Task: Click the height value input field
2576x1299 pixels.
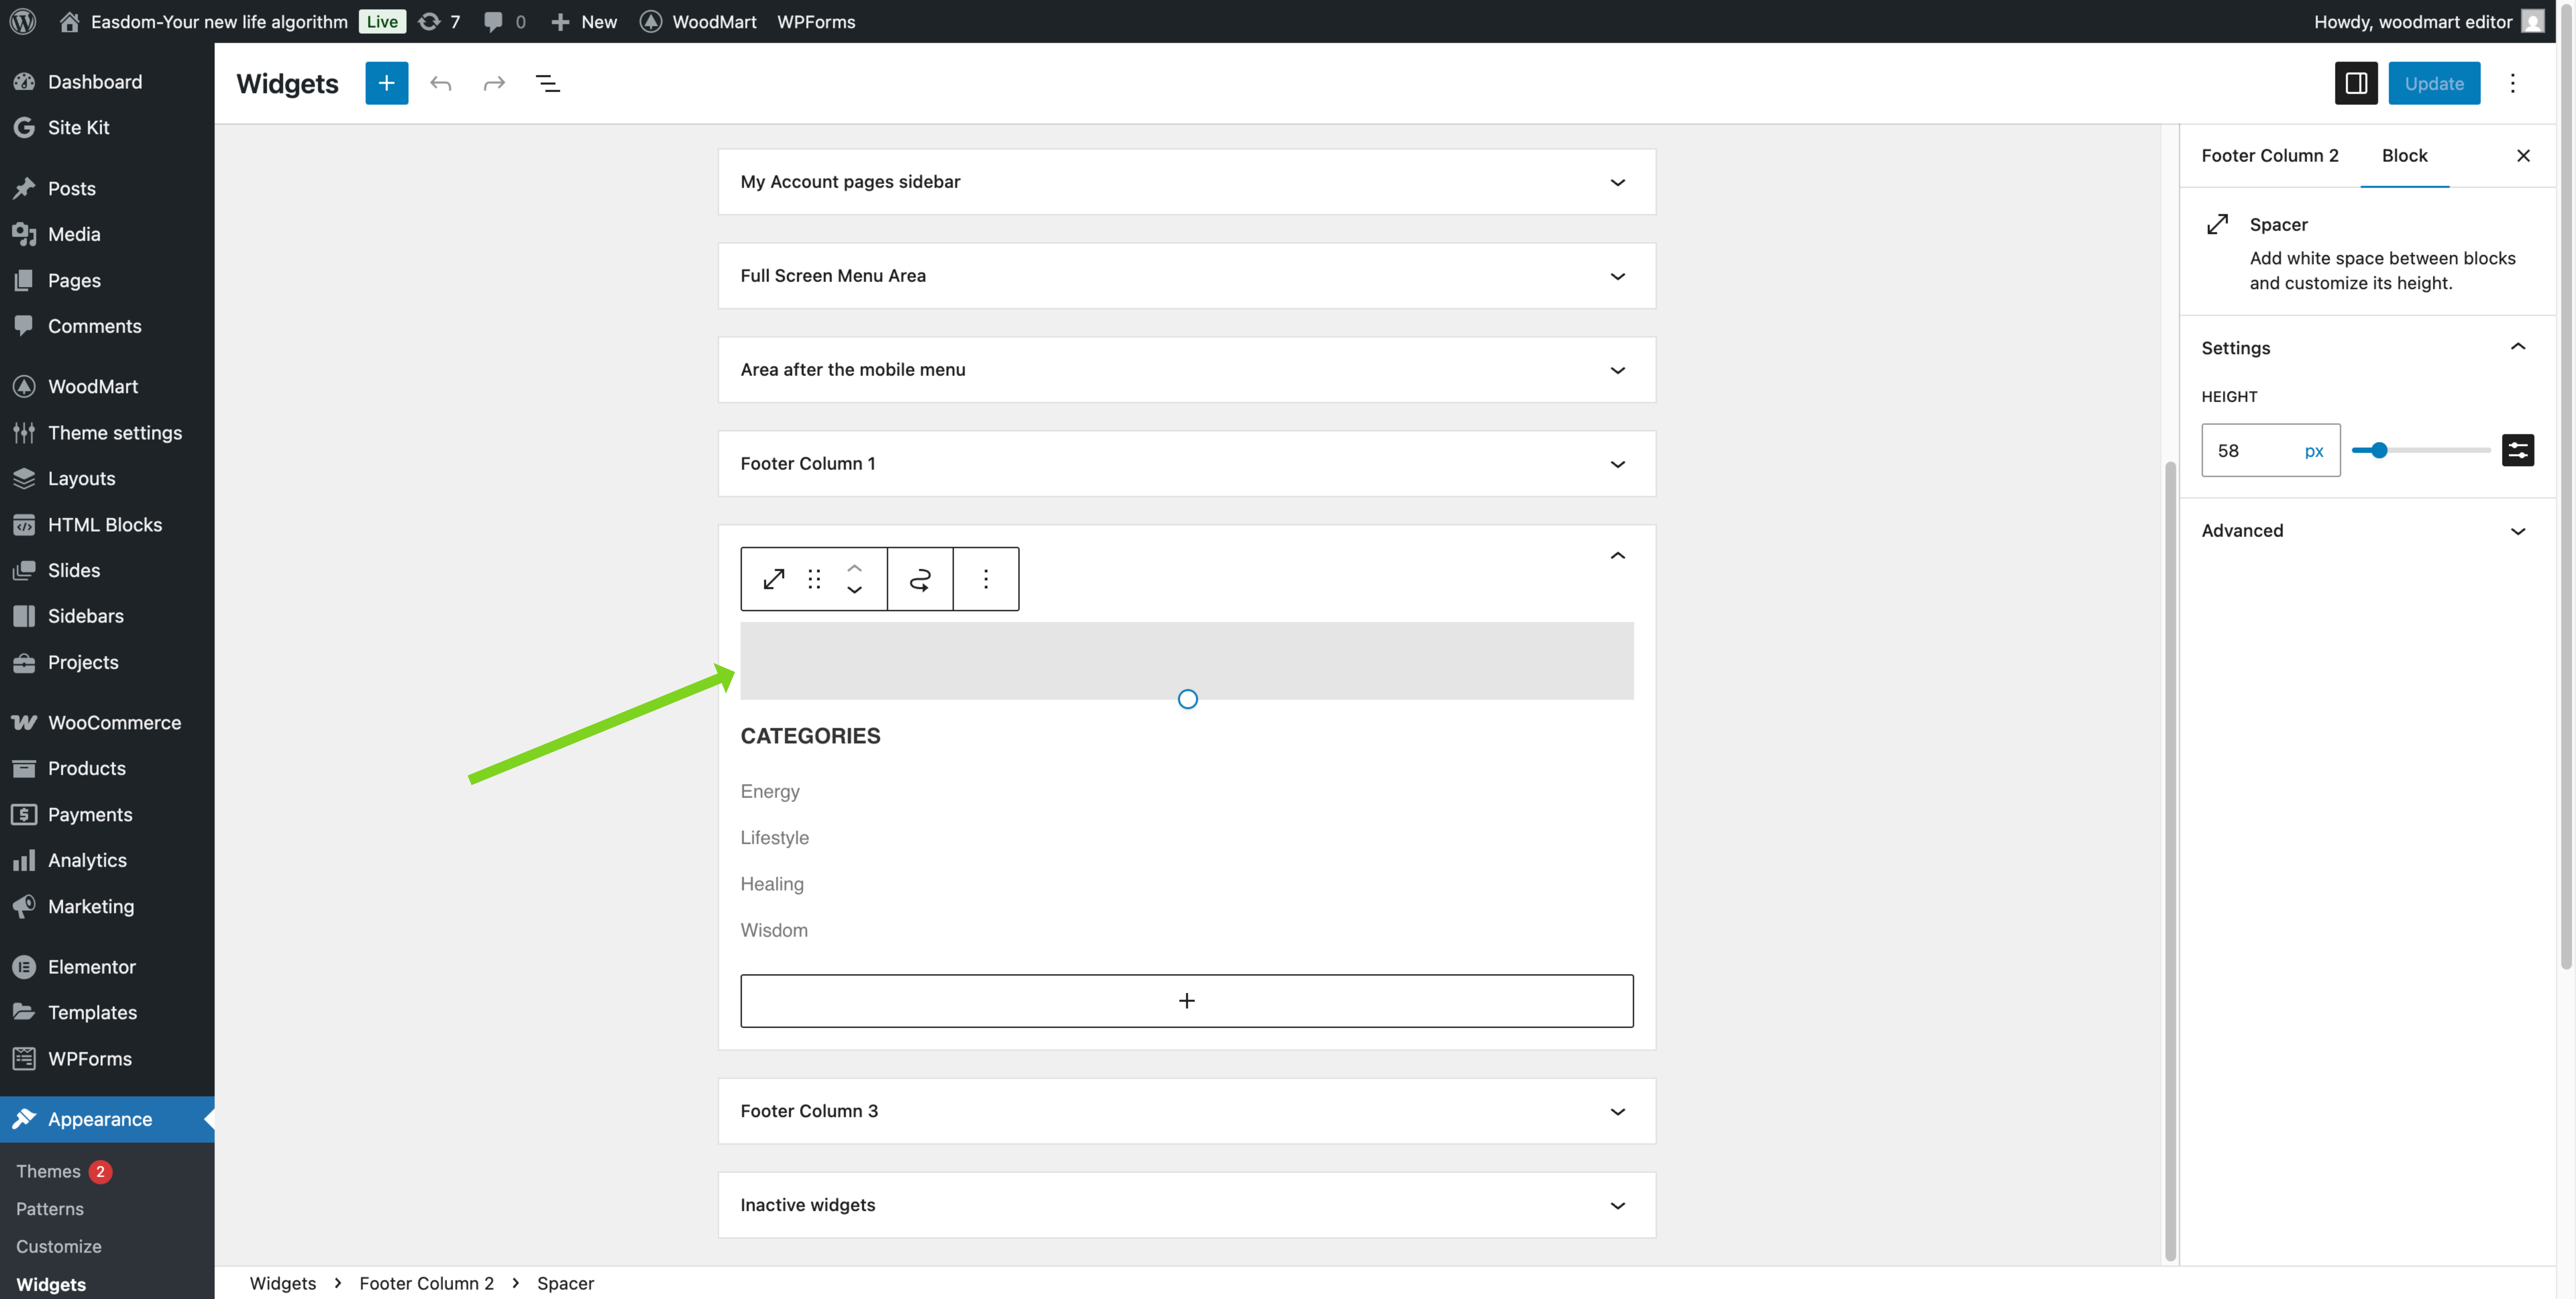Action: click(2250, 450)
